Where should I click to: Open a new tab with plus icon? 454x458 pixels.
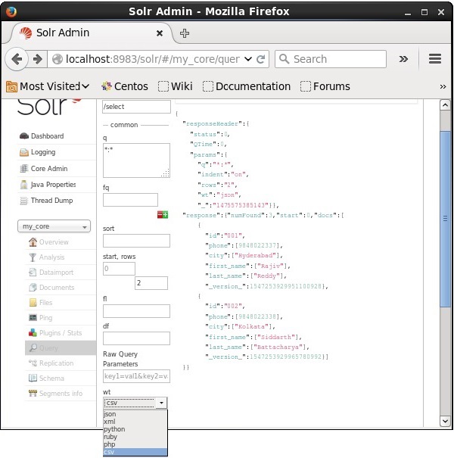pyautogui.click(x=185, y=33)
